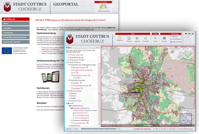Select the Eigene Daten tool
Screen dimensions: 199x134
pyautogui.click(x=175, y=42)
